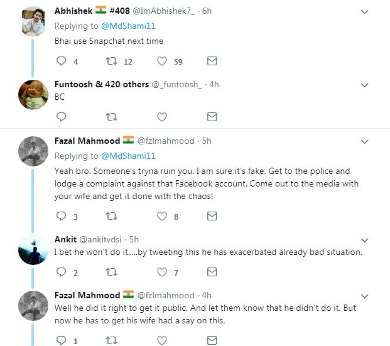Click the @ankitvdsi handle
The image size is (390, 346).
point(100,239)
